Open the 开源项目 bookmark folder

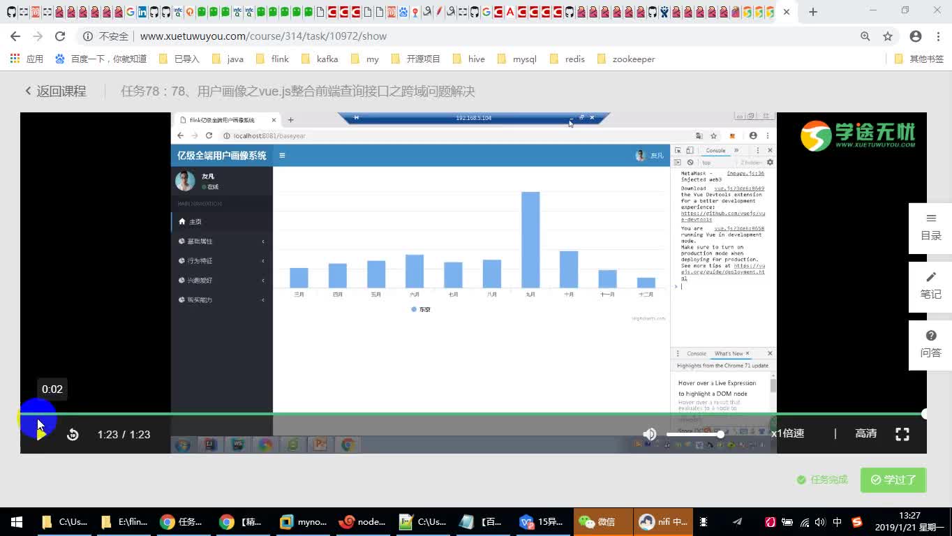(x=416, y=59)
